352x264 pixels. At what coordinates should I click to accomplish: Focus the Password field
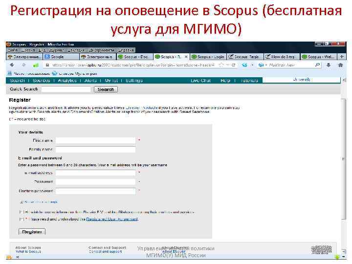(x=96, y=181)
